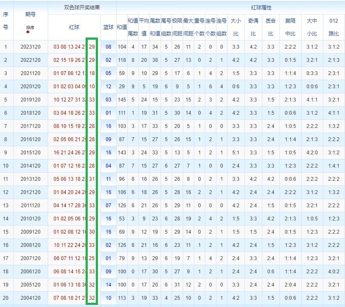Select issue number 2023120
The image size is (345, 307).
coord(31,47)
